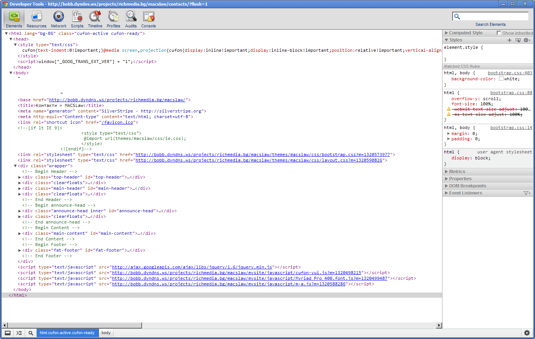Image resolution: width=535 pixels, height=339 pixels.
Task: Select the closing </html> line
Action: pos(222,295)
